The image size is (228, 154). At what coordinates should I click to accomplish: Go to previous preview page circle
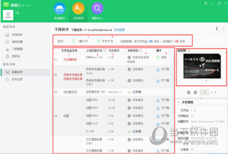coord(189,92)
